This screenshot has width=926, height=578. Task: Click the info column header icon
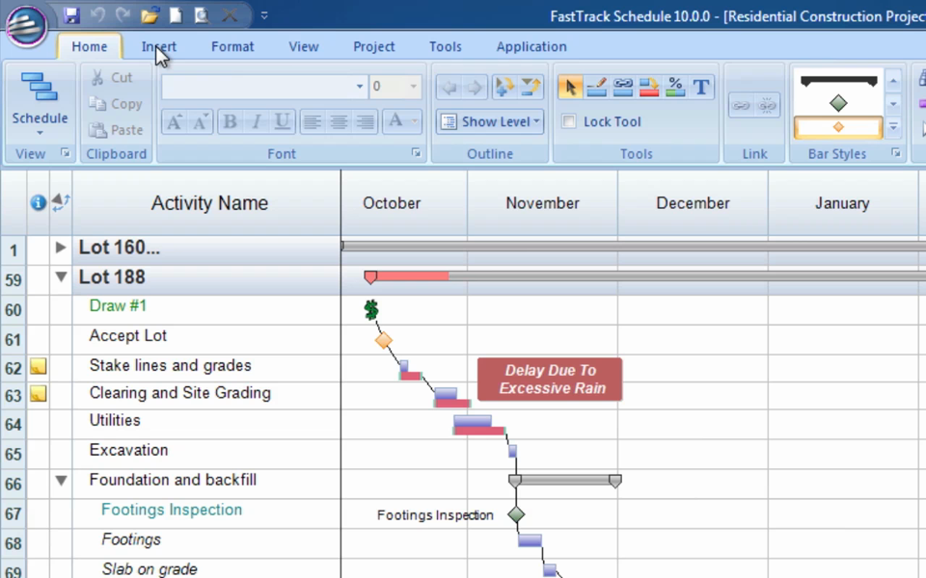pos(39,203)
